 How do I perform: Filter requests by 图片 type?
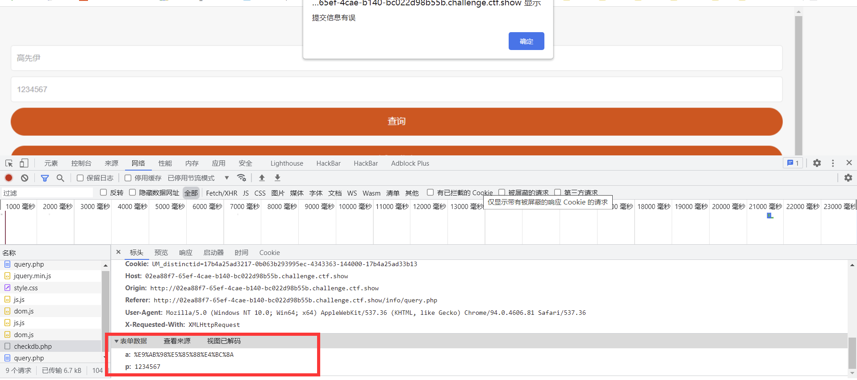tap(278, 193)
